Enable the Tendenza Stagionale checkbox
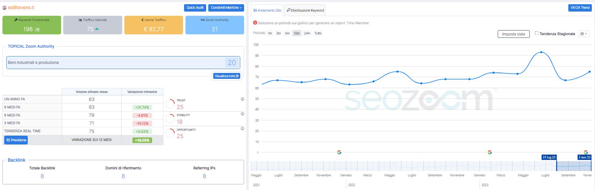This screenshot has height=190, width=595. pyautogui.click(x=537, y=33)
